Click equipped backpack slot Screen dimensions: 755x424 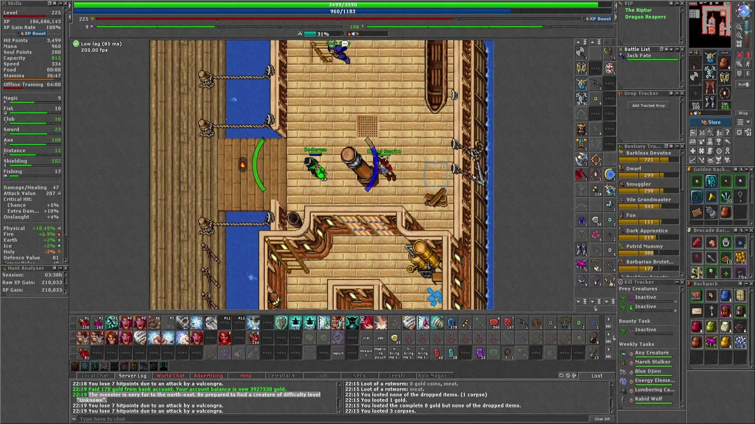(x=724, y=64)
